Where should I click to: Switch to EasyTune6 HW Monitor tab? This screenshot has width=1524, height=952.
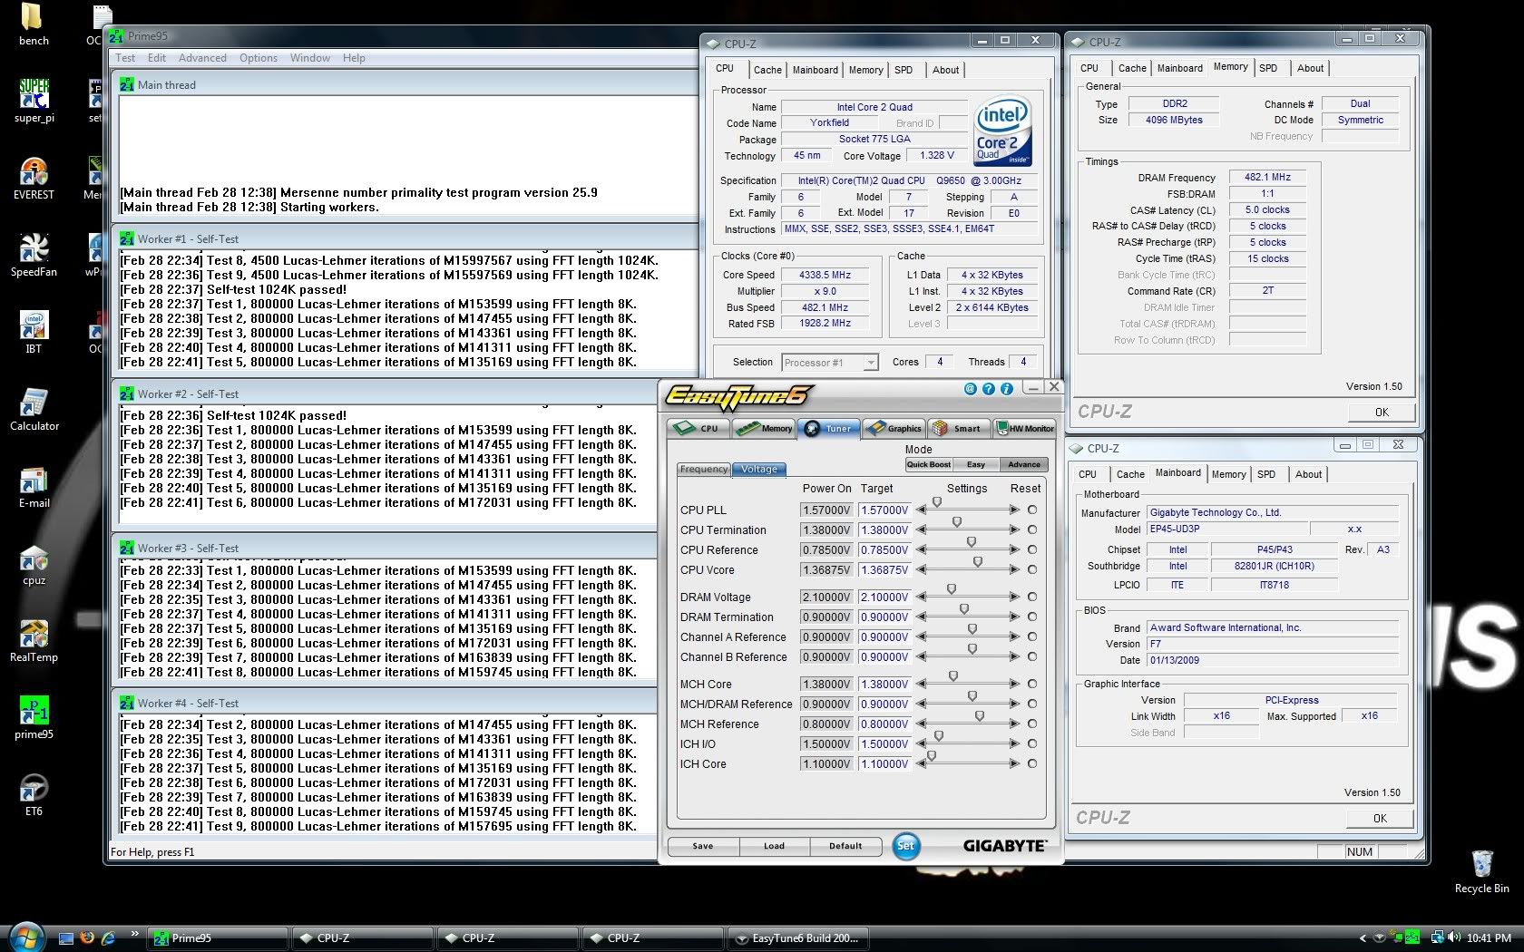[x=1025, y=428]
